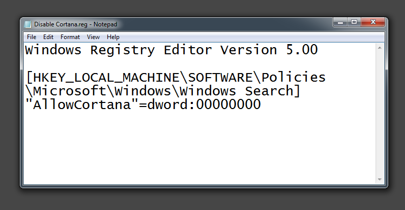Minimize the Notepad window
This screenshot has width=405, height=210.
click(340, 22)
